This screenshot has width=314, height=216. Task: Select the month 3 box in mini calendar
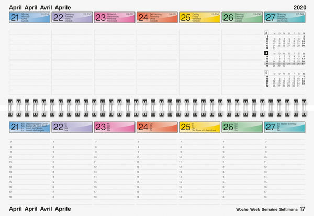pyautogui.click(x=266, y=33)
